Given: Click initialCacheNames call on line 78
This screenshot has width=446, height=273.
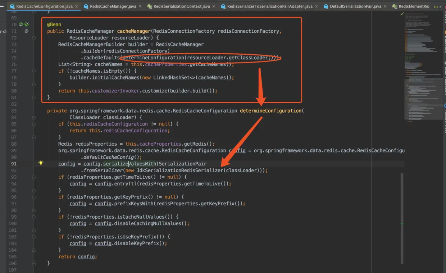Looking at the screenshot, I should pos(116,78).
